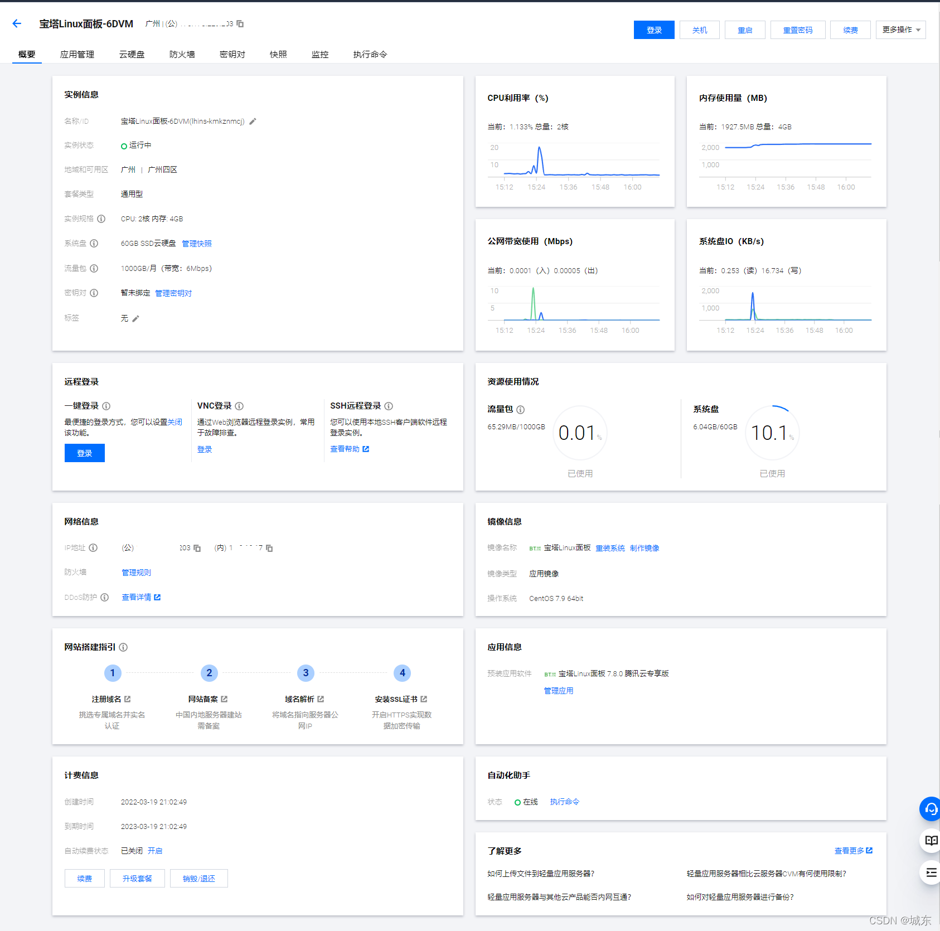Enable auto-renew via 开启 link
940x931 pixels.
tap(155, 851)
